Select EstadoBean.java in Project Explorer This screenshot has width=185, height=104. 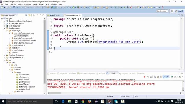(22, 36)
